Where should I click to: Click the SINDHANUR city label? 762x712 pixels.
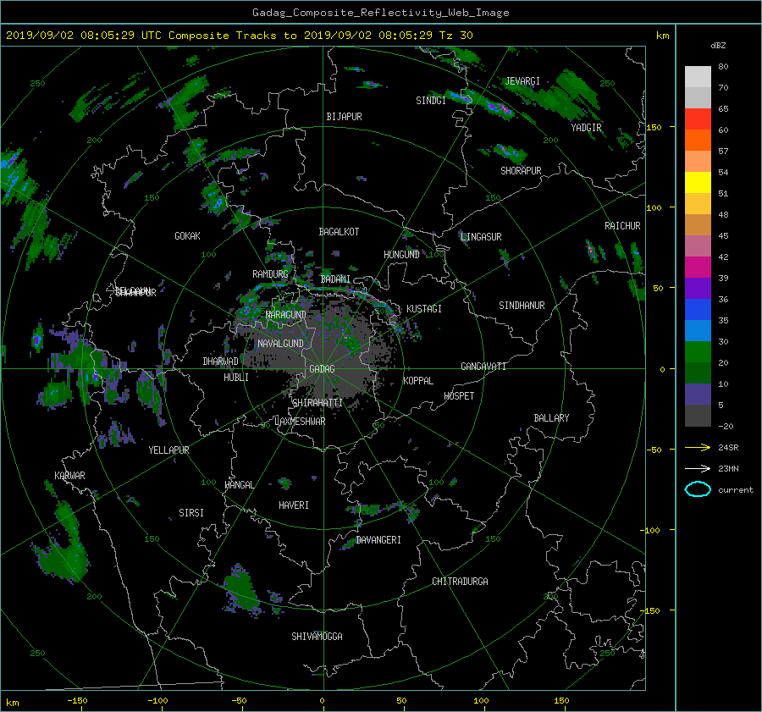click(522, 306)
